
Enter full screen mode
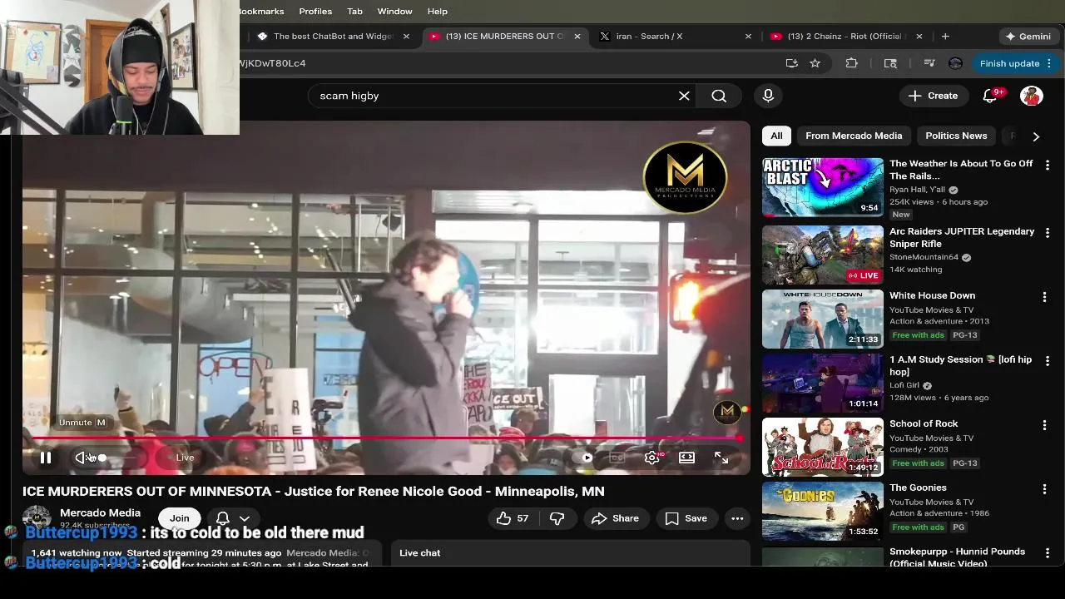[721, 458]
